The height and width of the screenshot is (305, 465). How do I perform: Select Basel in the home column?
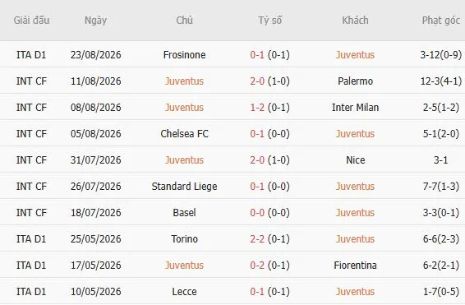coord(184,213)
